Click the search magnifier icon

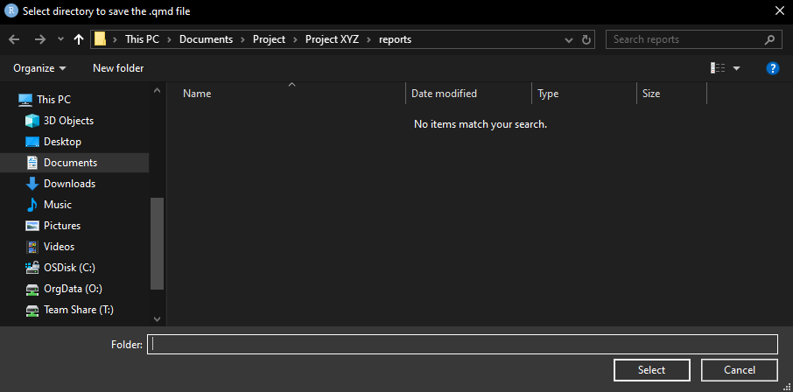click(x=769, y=39)
